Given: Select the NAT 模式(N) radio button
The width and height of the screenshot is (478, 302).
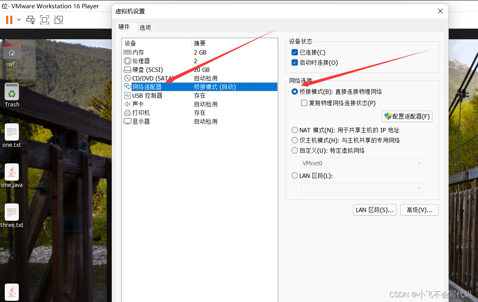Looking at the screenshot, I should (x=295, y=130).
